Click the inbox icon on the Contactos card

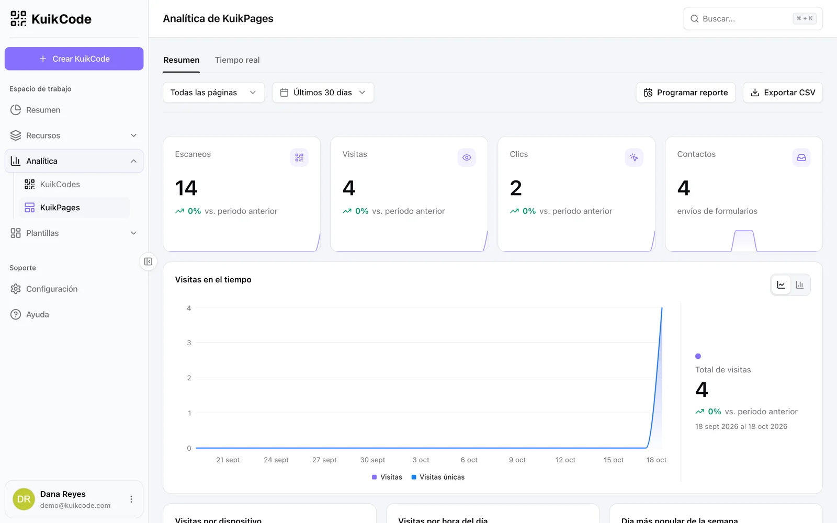(801, 157)
